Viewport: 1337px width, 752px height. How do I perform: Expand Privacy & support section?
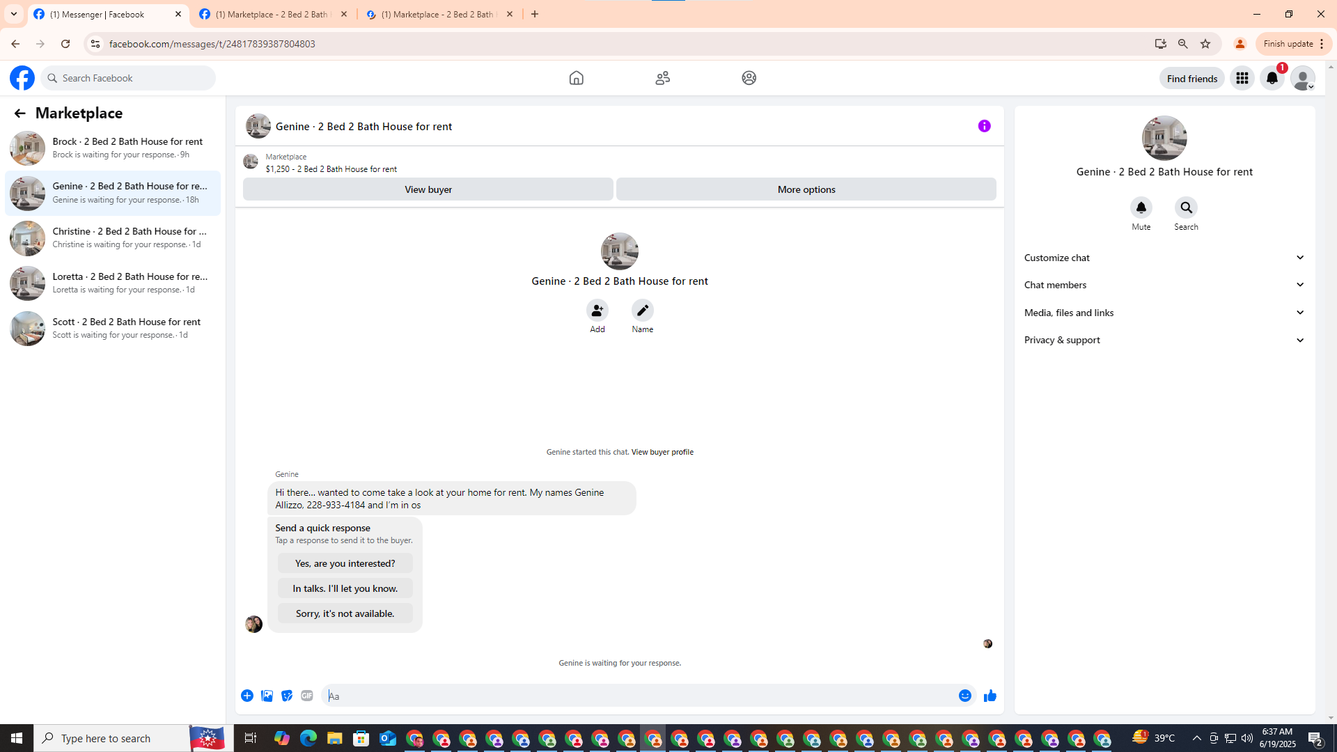click(x=1164, y=340)
